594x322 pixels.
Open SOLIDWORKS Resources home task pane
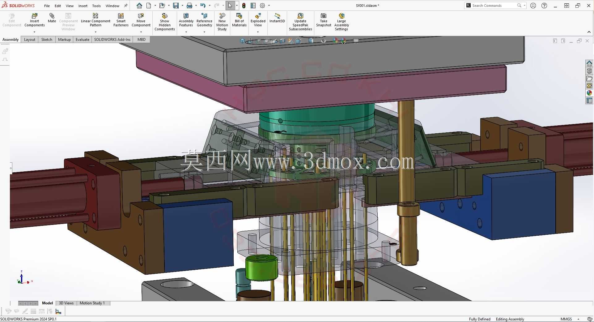click(x=589, y=63)
